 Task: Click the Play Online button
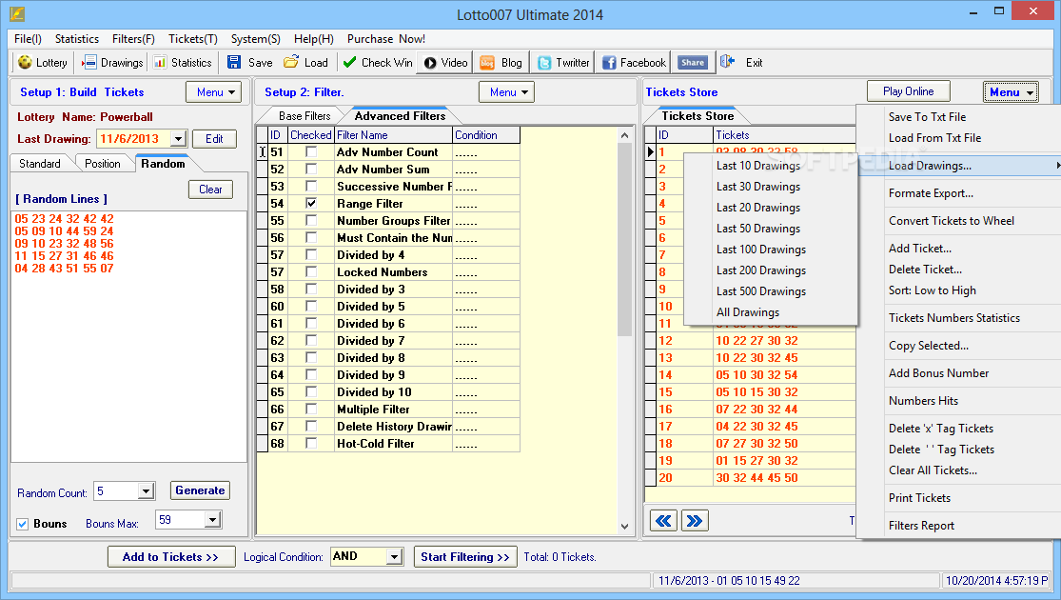pyautogui.click(x=908, y=90)
